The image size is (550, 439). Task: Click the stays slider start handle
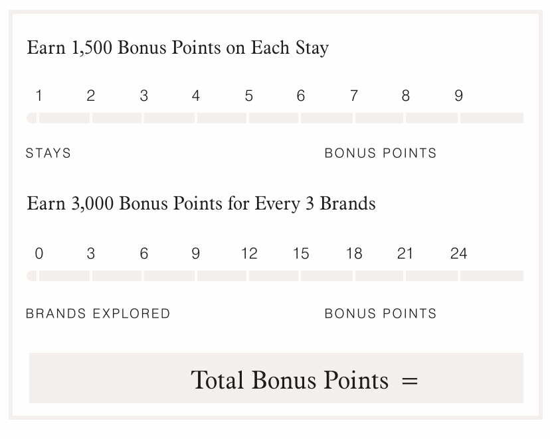(x=31, y=118)
